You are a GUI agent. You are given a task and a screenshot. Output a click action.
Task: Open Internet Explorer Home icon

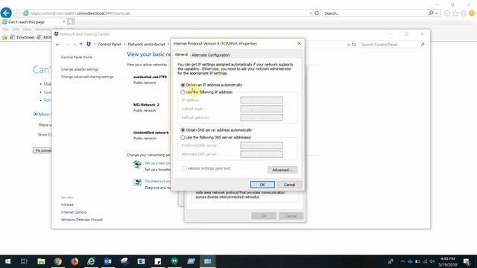pyautogui.click(x=447, y=13)
